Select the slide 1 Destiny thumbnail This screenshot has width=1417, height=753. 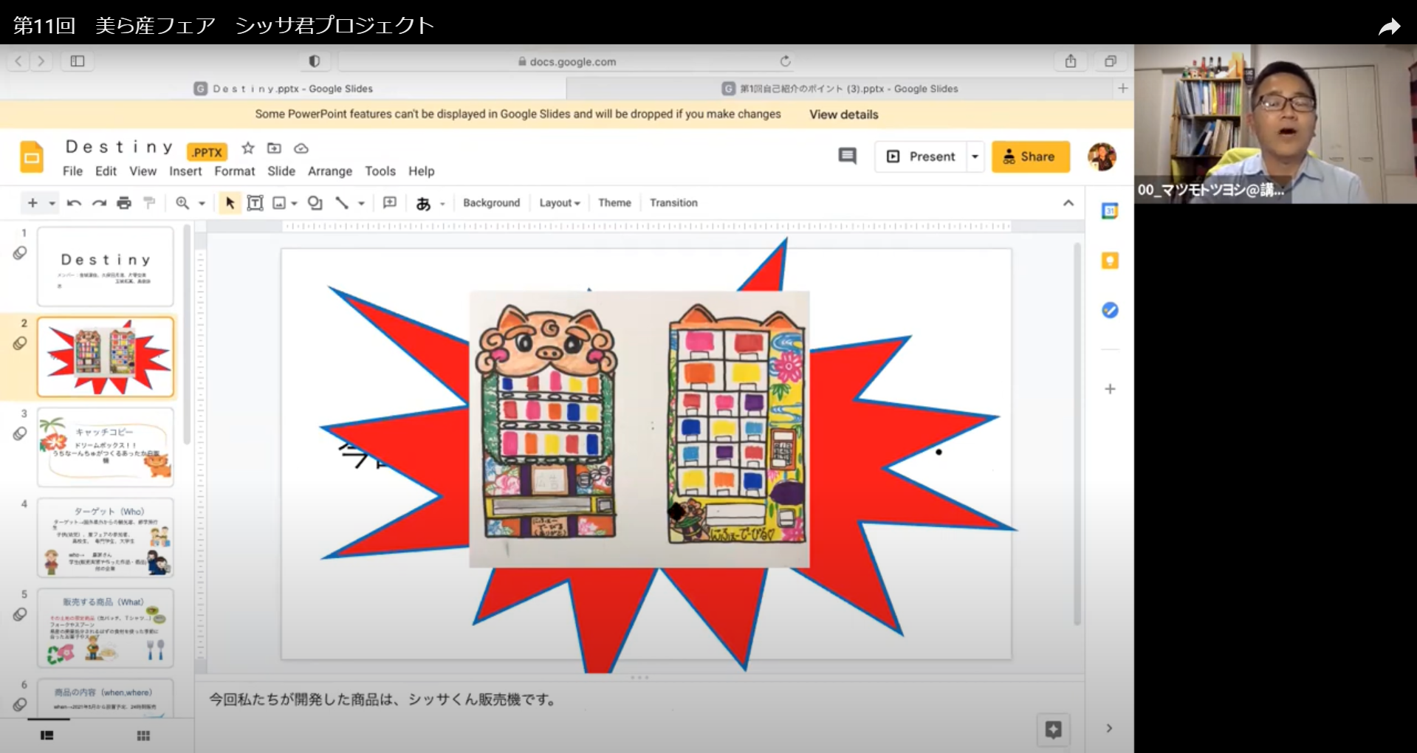(x=106, y=267)
